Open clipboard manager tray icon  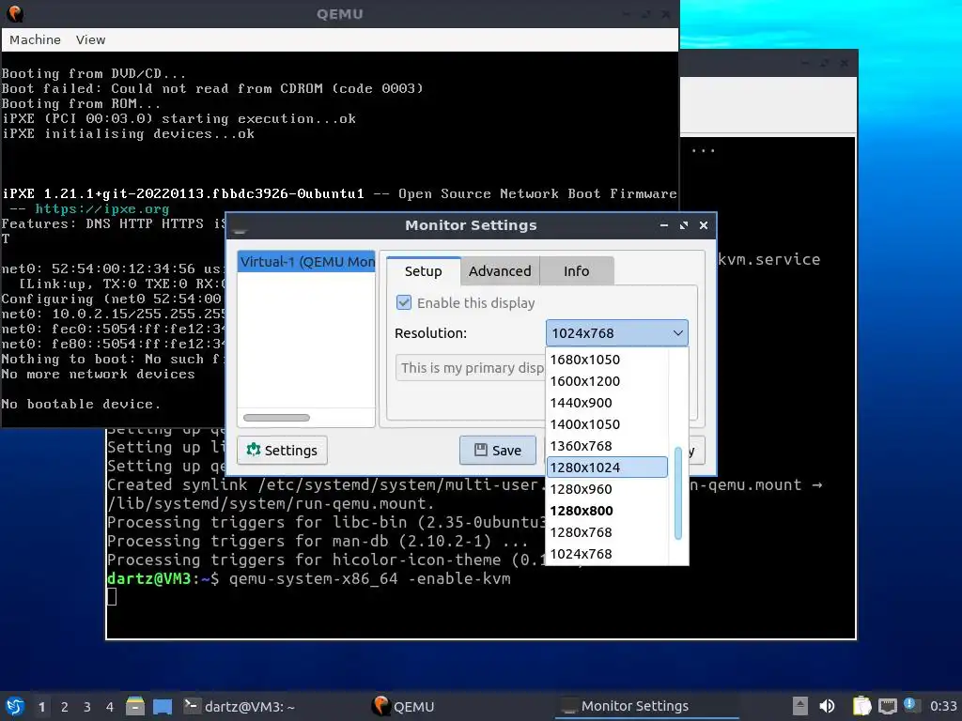[861, 706]
